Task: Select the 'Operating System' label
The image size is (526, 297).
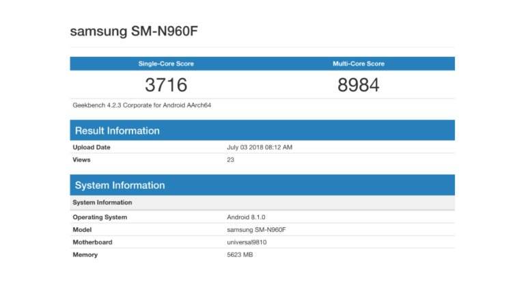Action: (x=100, y=217)
